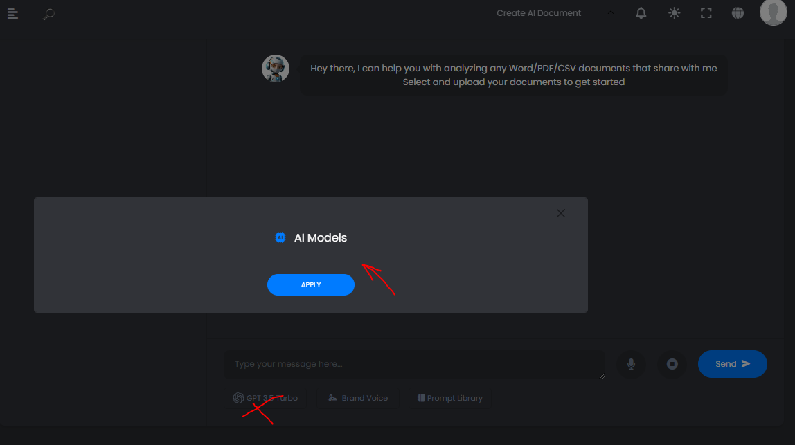Start voice input with the microphone icon
Viewport: 795px width, 445px height.
(632, 364)
